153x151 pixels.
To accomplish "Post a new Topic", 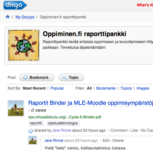I will click(71, 78).
